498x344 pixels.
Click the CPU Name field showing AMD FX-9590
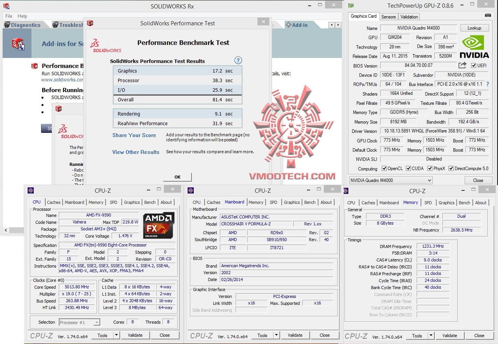point(99,215)
